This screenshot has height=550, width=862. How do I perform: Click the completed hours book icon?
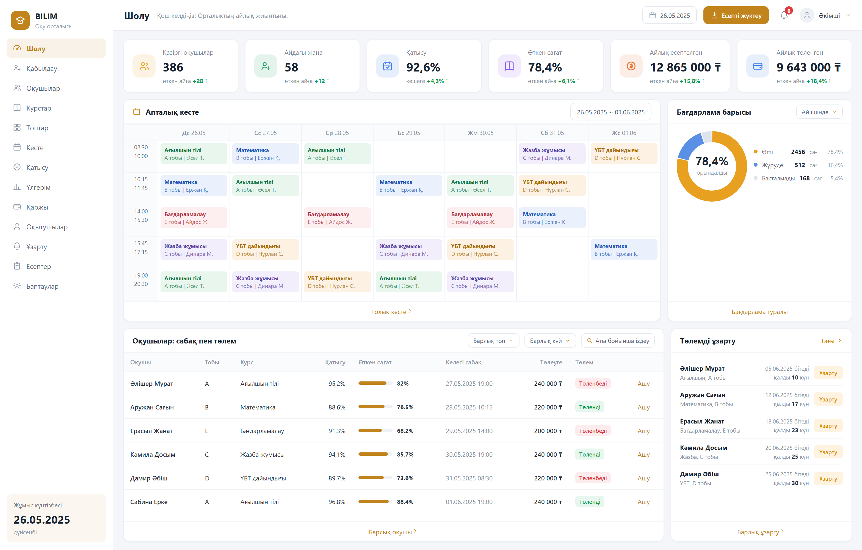coord(509,66)
